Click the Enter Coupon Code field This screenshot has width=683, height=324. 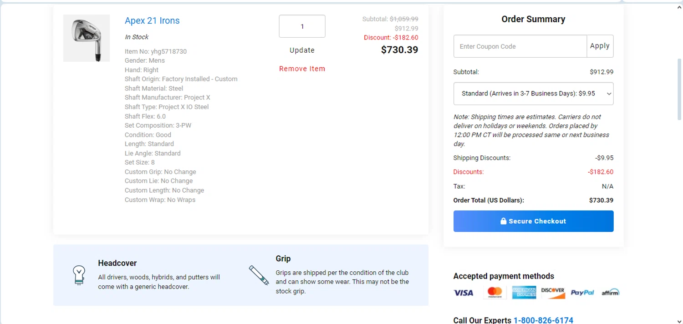pos(520,46)
